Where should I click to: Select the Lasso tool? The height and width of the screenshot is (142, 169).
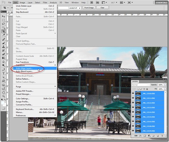pyautogui.click(x=4, y=24)
